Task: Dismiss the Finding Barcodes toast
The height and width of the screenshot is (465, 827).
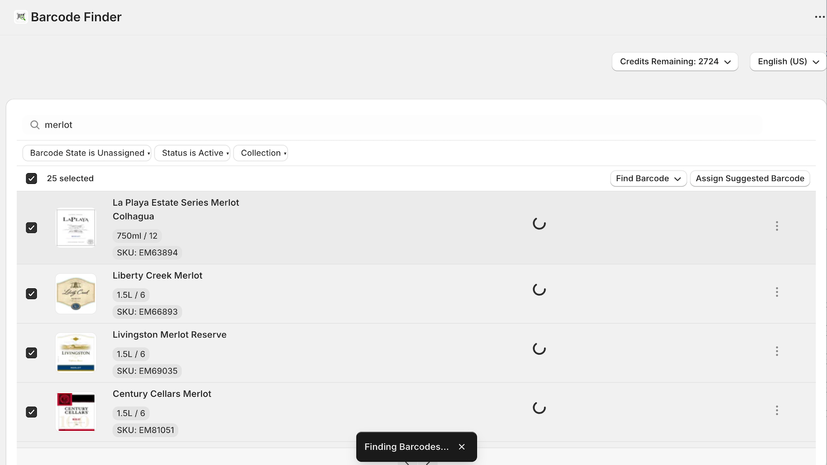Action: click(x=462, y=447)
